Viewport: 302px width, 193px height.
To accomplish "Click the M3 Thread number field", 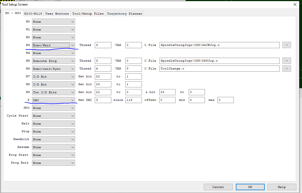I will pos(103,45).
